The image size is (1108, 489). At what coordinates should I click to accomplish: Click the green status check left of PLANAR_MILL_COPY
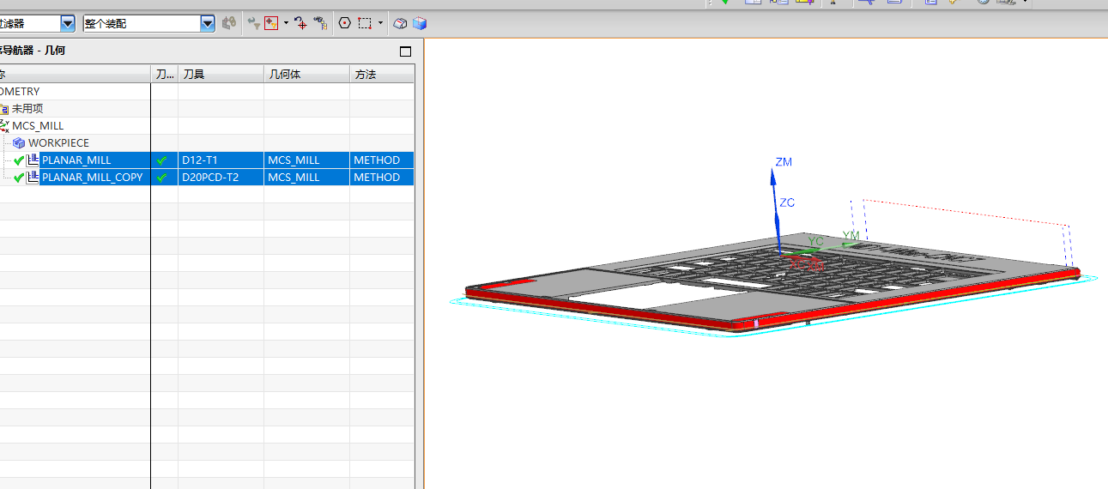tap(19, 178)
